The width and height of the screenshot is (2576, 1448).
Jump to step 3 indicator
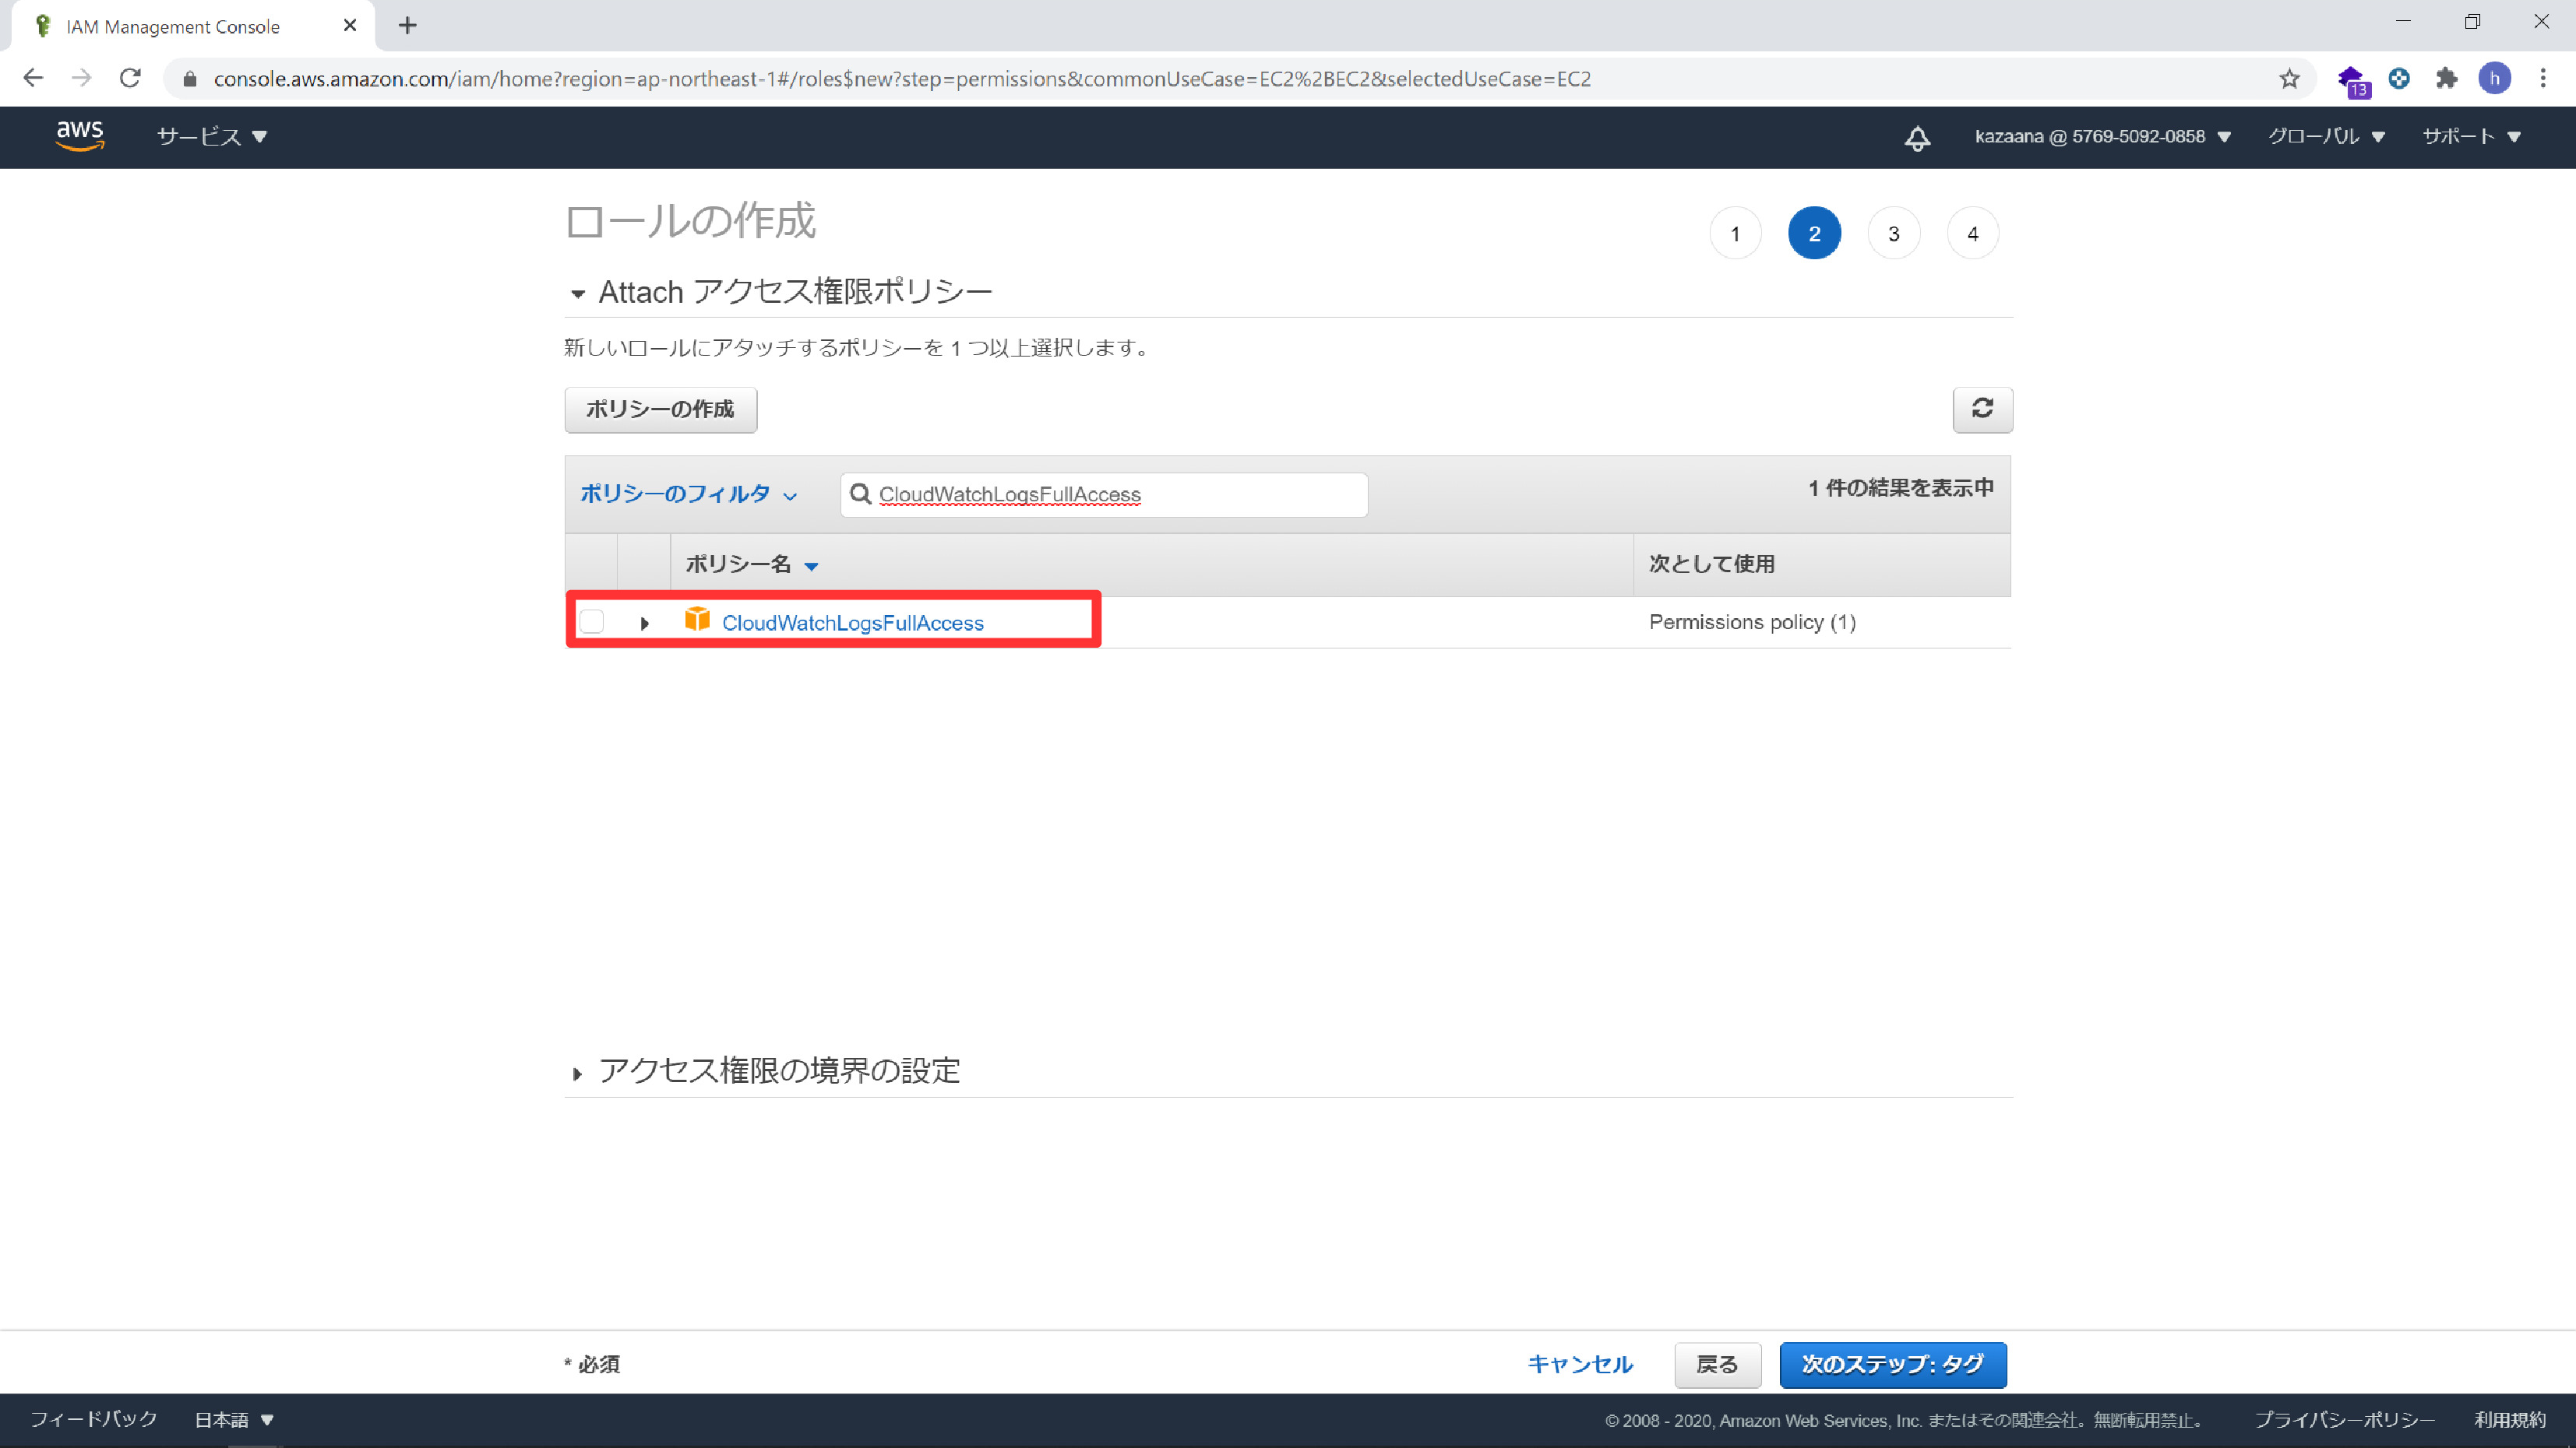1893,233
